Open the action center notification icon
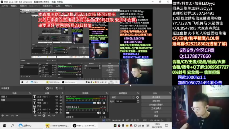Screen dimensions: 229x129 [x=167, y=126]
